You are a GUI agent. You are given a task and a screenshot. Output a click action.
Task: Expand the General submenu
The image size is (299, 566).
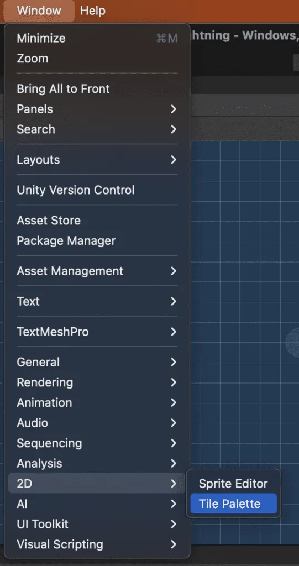pyautogui.click(x=97, y=361)
